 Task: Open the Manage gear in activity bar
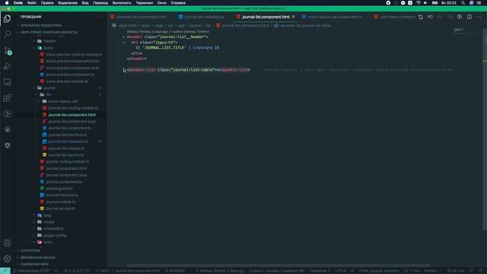click(7, 259)
